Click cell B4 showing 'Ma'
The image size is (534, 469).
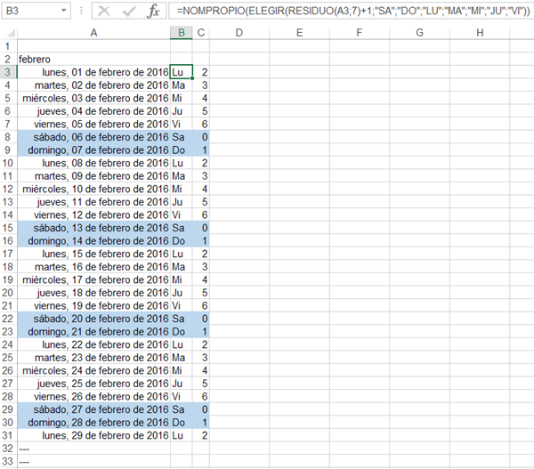pos(182,85)
